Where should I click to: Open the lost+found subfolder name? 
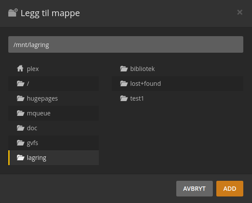145,84
